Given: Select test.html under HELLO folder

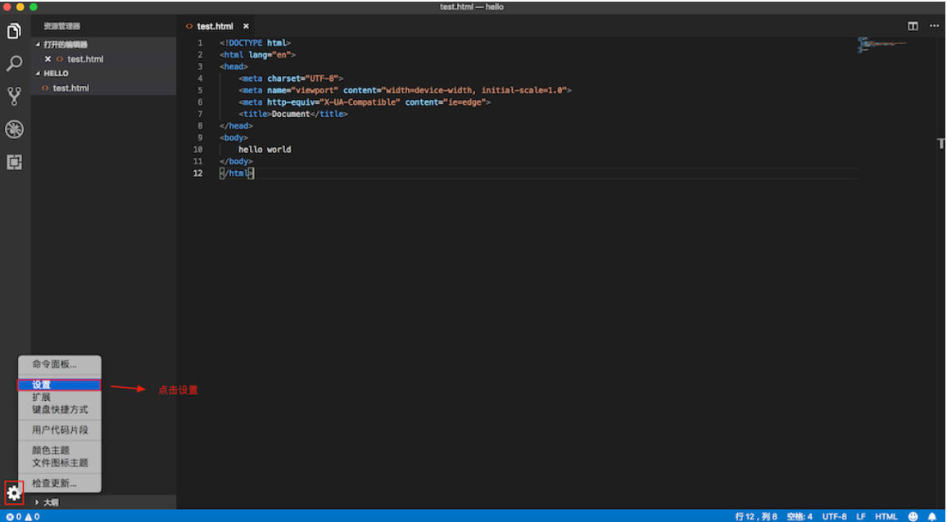Looking at the screenshot, I should [x=104, y=88].
